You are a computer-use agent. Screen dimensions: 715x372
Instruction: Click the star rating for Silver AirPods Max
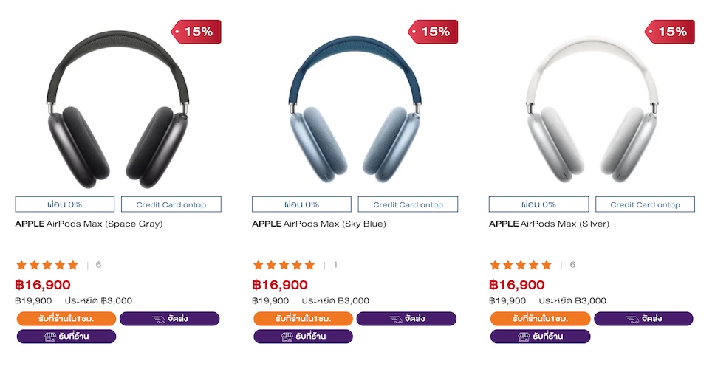pyautogui.click(x=521, y=265)
